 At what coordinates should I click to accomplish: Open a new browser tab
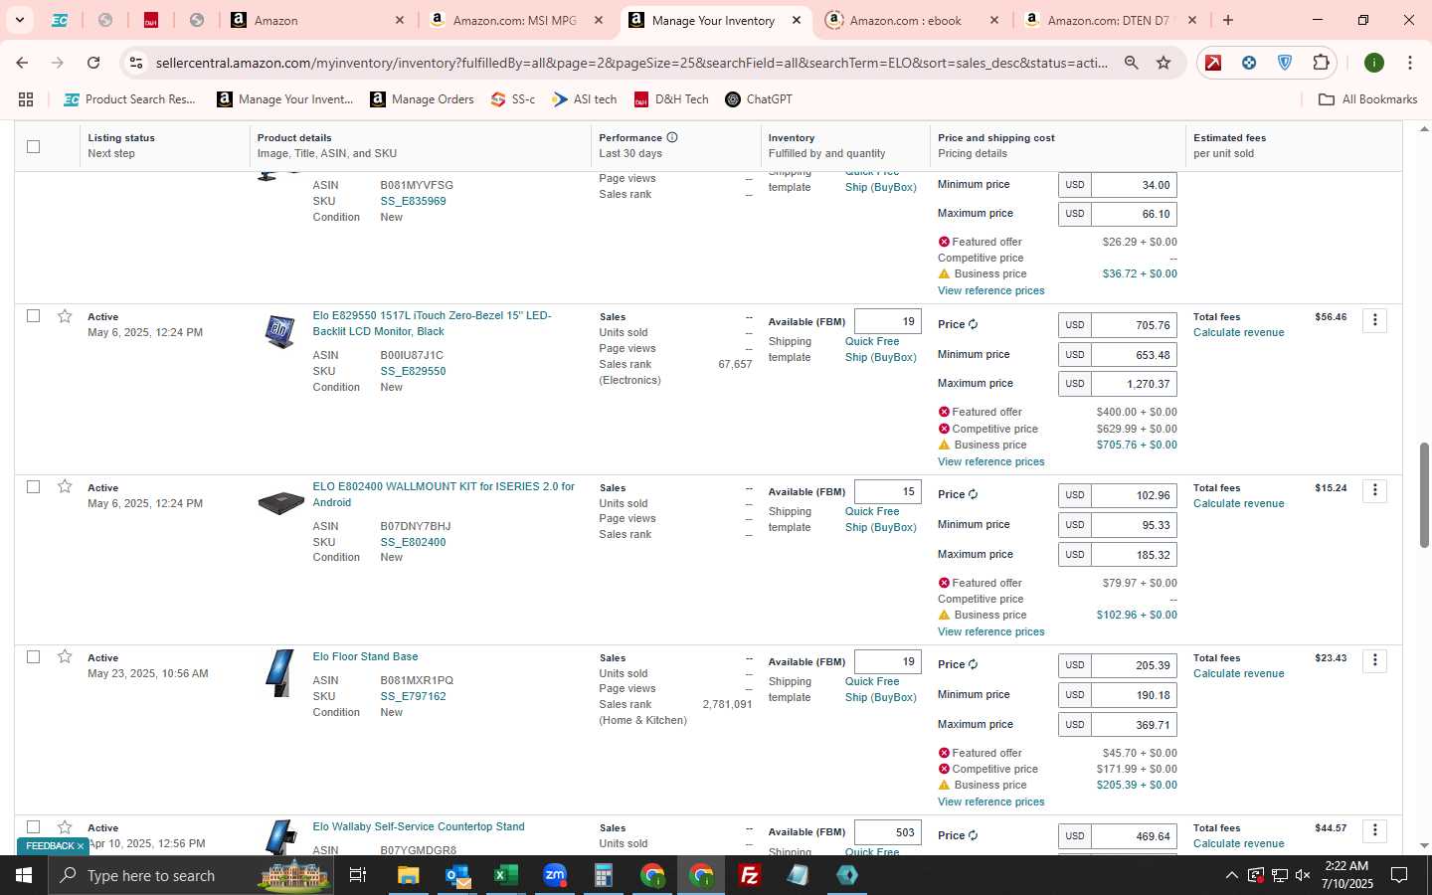[x=1228, y=20]
